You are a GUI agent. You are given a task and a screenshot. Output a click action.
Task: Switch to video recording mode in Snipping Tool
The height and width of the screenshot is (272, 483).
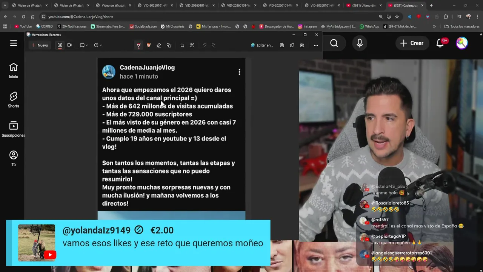[x=69, y=45]
